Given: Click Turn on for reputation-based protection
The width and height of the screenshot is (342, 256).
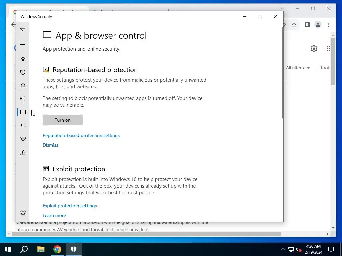Looking at the screenshot, I should click(62, 120).
